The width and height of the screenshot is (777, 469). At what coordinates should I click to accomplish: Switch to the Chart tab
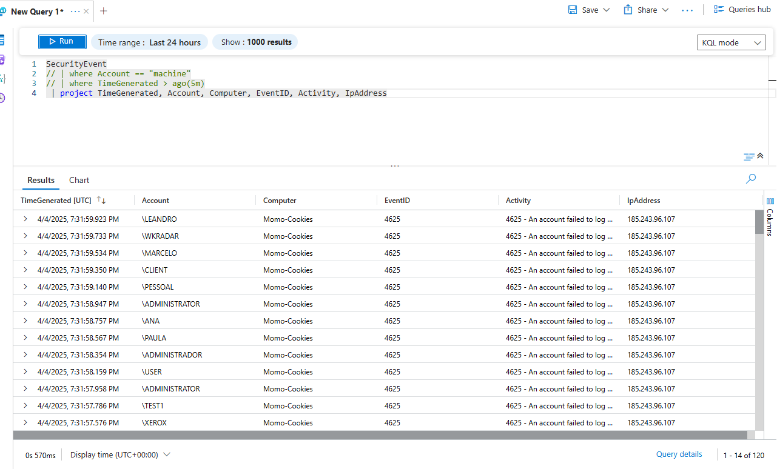tap(79, 180)
